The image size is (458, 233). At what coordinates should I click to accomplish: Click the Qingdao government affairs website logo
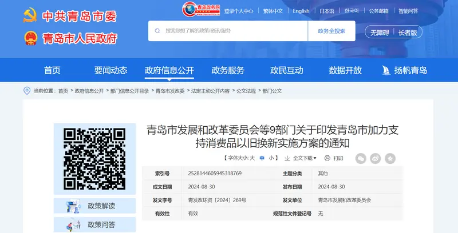pyautogui.click(x=202, y=9)
